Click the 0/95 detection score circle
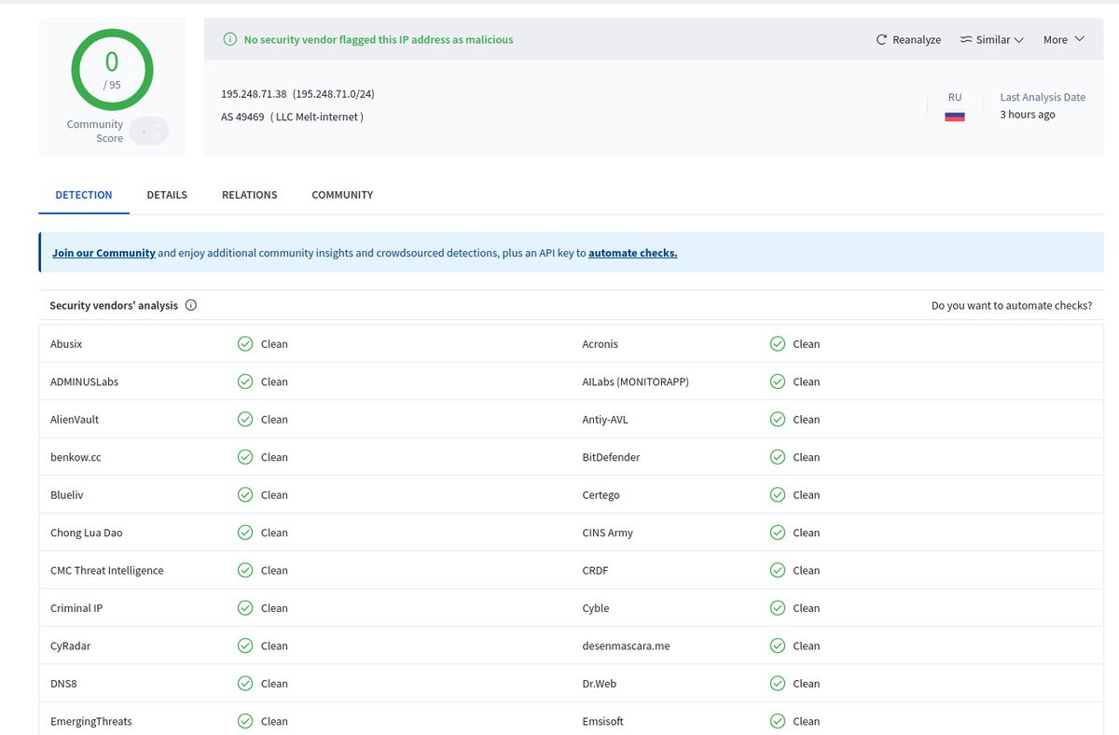The image size is (1119, 735). pos(112,70)
